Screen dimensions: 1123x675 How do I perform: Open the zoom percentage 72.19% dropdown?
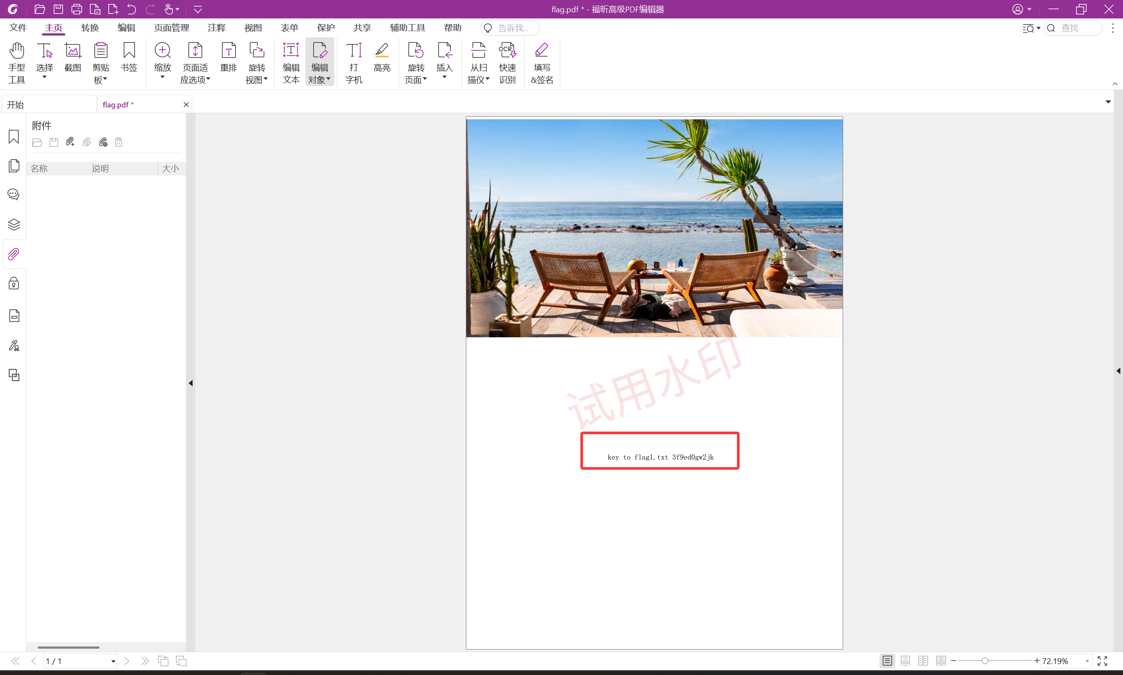1087,661
